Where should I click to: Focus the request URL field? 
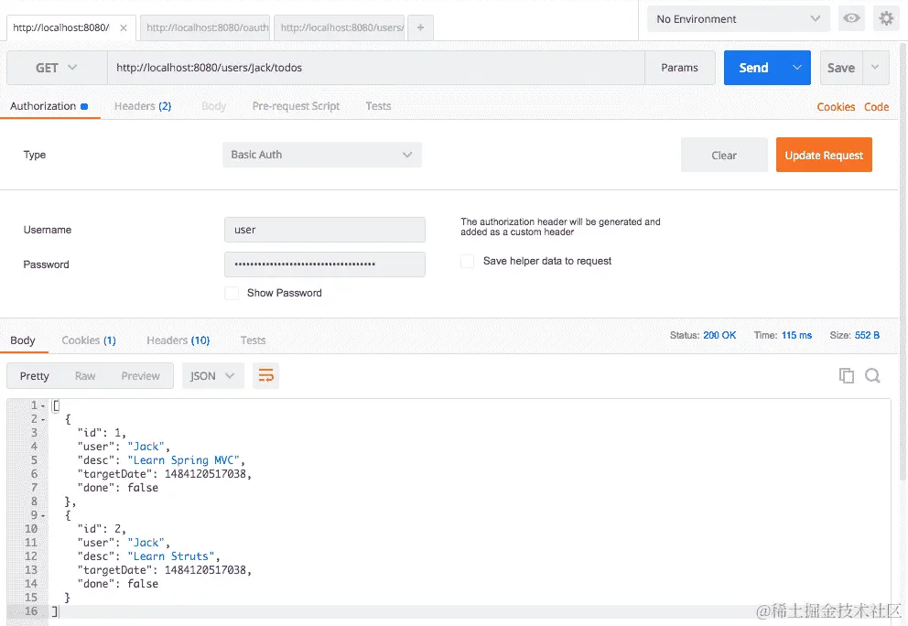(x=376, y=68)
